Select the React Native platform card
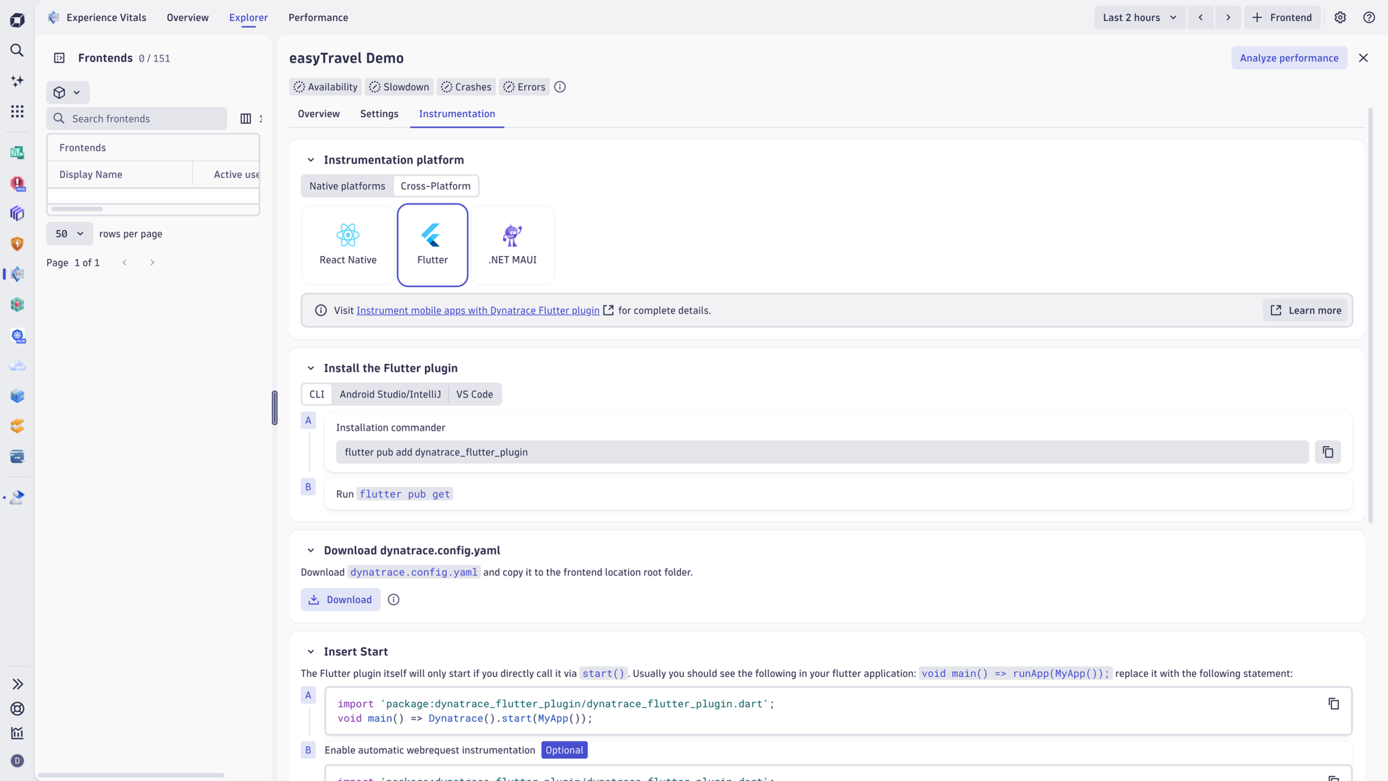The width and height of the screenshot is (1388, 781). (x=348, y=245)
